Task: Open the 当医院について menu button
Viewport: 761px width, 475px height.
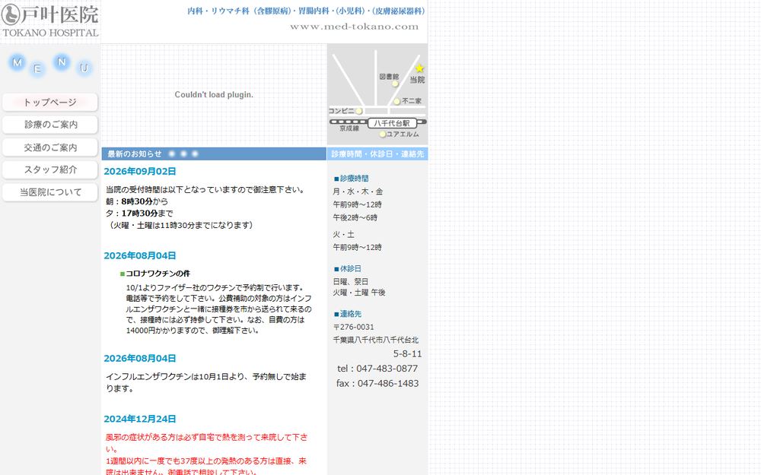Action: [x=50, y=192]
